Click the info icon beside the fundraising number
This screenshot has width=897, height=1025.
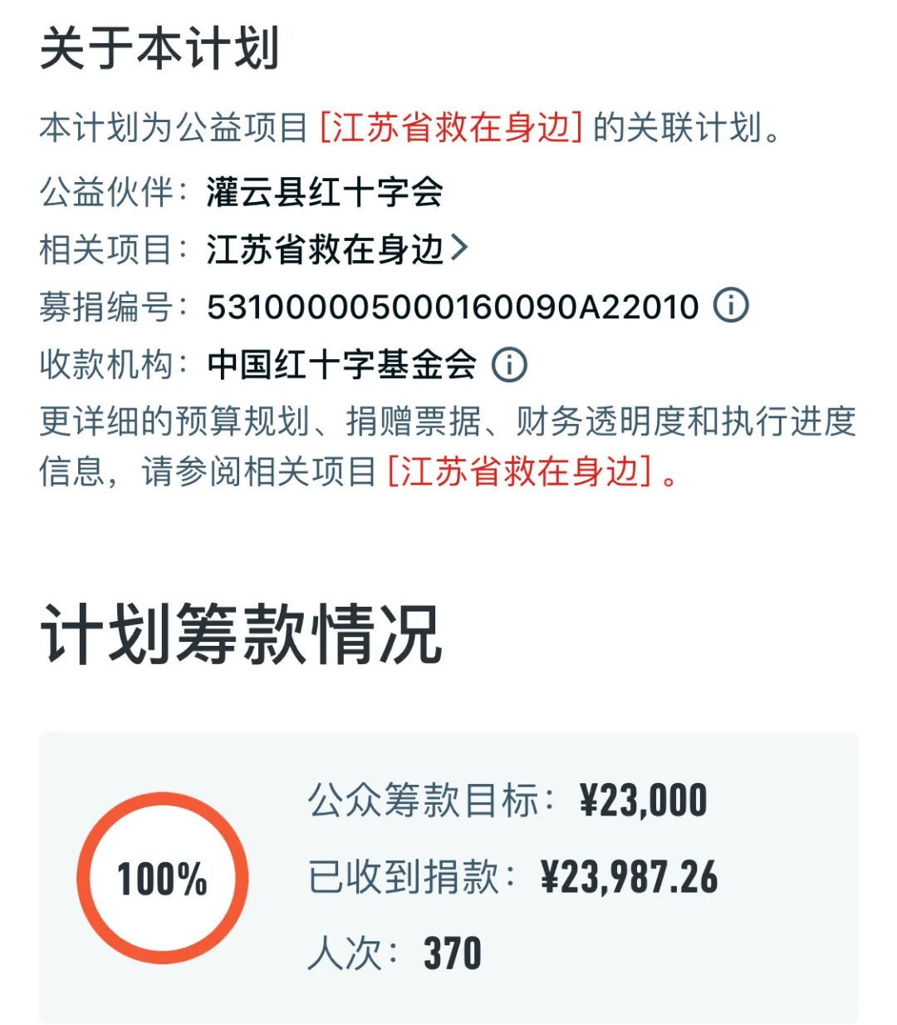(x=731, y=305)
